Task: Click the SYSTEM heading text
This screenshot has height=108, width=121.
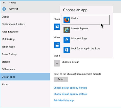Action: (x=14, y=9)
